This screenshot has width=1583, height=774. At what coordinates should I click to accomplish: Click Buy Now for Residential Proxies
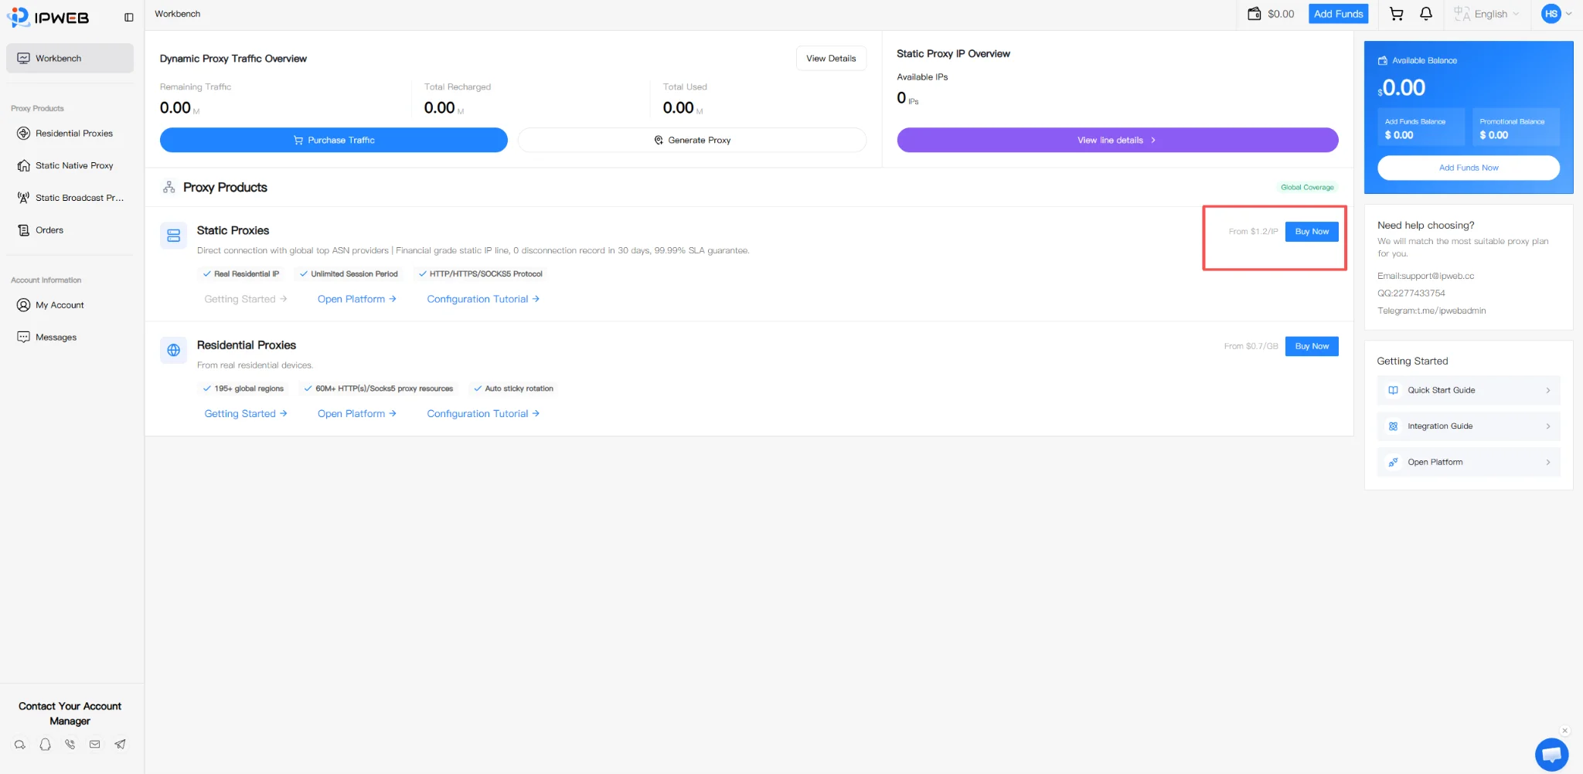[1312, 346]
